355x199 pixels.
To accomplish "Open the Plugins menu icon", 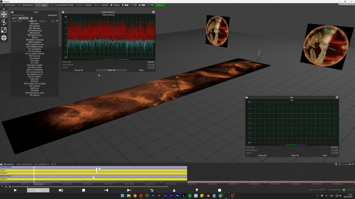I will (111, 5).
